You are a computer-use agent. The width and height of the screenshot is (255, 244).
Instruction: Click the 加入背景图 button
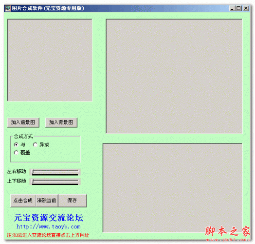pos(61,122)
